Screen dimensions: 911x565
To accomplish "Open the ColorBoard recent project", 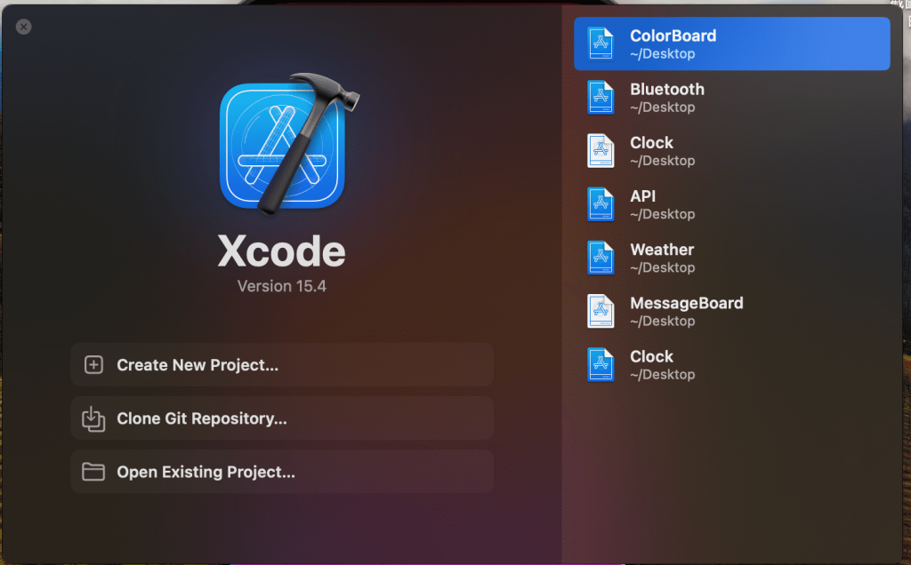I will click(731, 44).
